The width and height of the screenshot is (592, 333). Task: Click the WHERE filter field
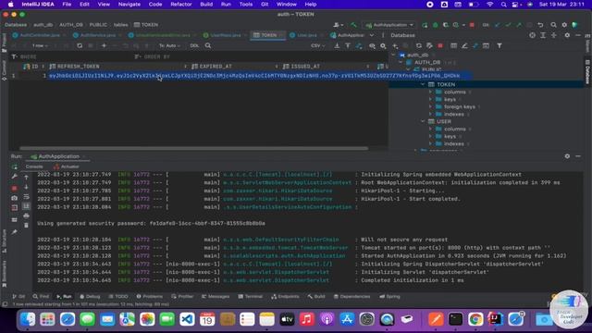72,56
